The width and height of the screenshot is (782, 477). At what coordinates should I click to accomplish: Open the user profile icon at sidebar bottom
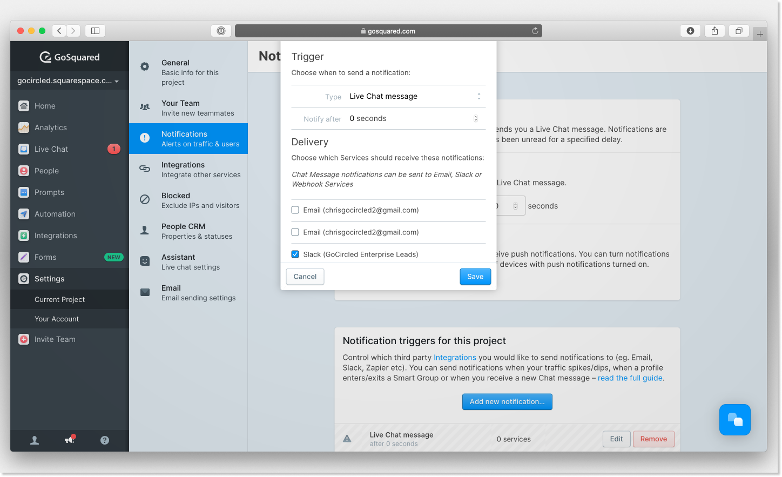(35, 440)
